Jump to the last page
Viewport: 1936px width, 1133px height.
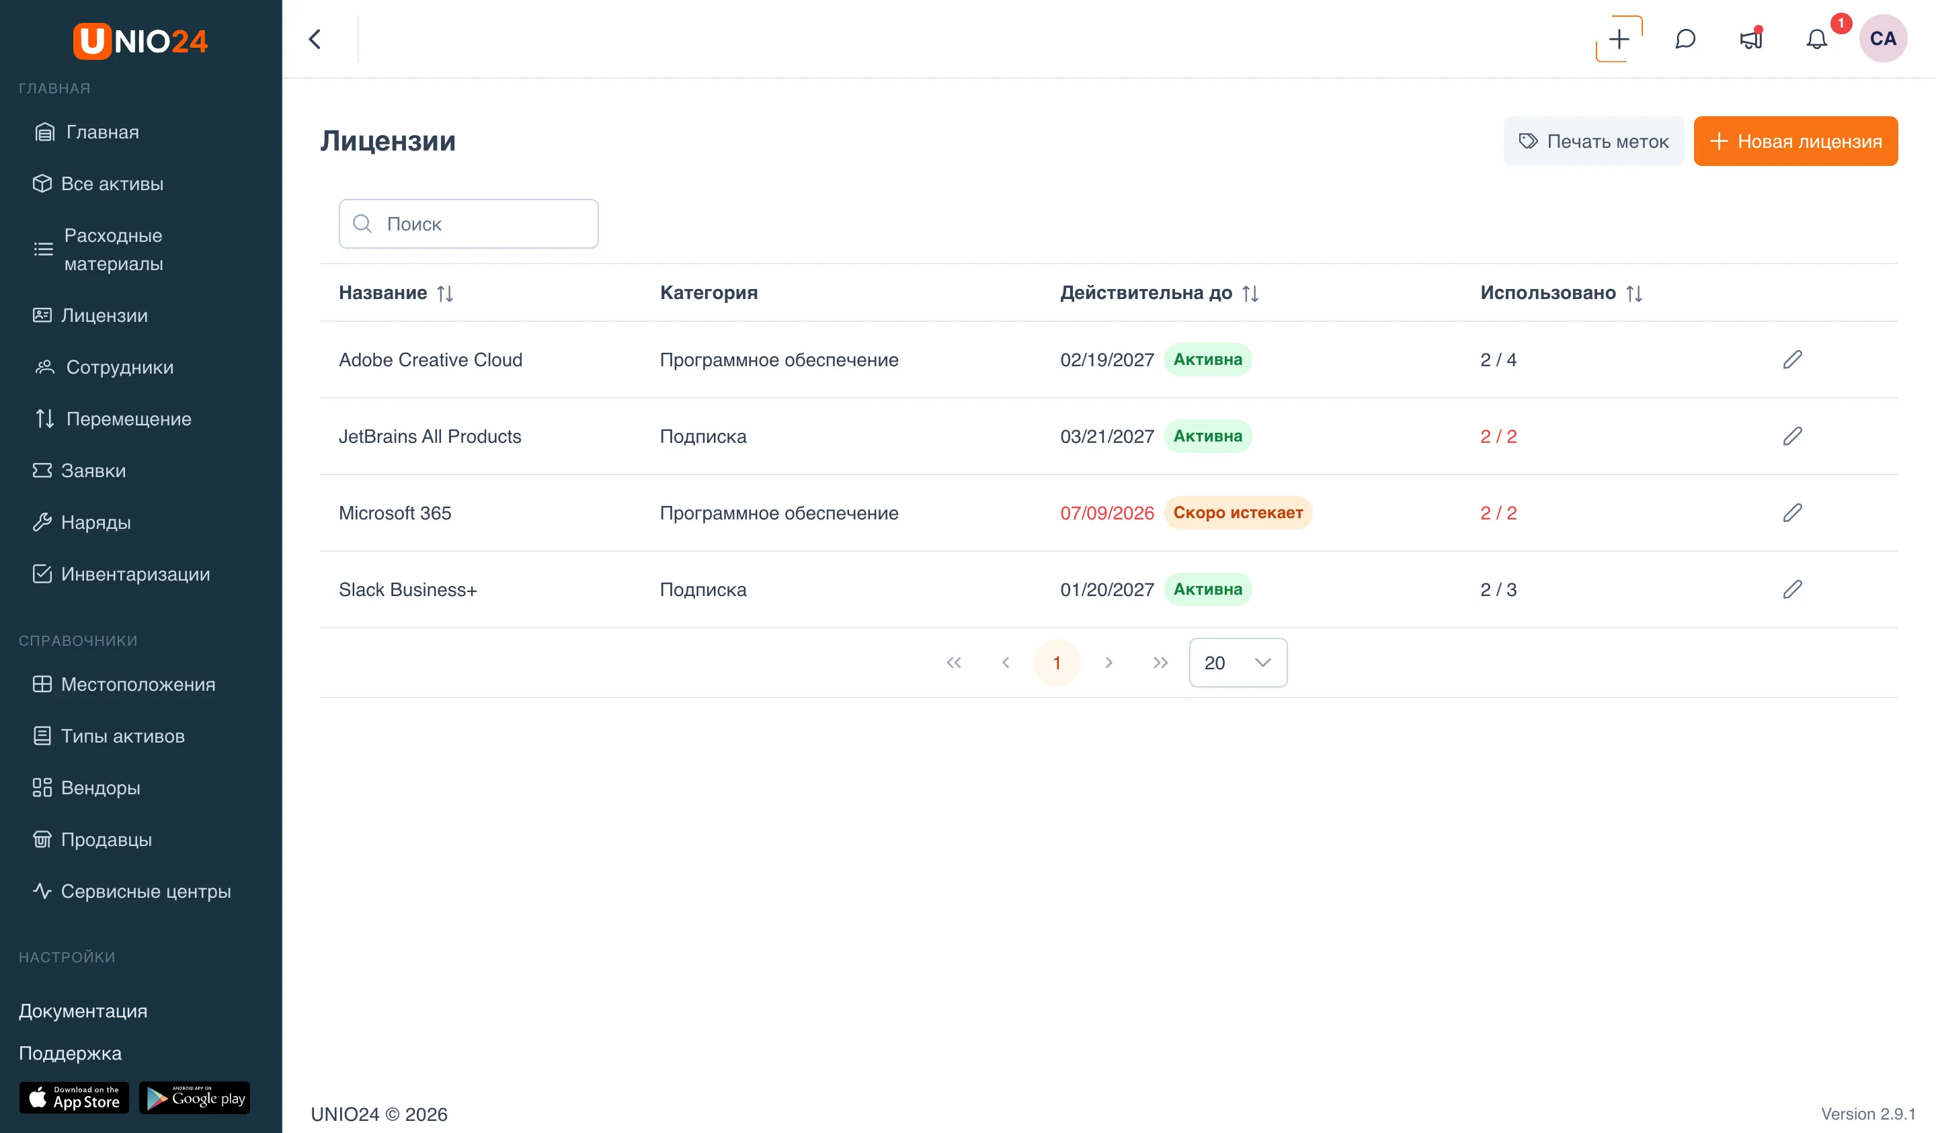pyautogui.click(x=1160, y=663)
